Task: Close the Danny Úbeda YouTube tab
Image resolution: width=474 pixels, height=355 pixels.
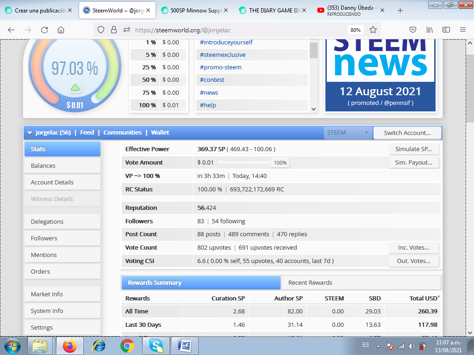Action: click(382, 10)
